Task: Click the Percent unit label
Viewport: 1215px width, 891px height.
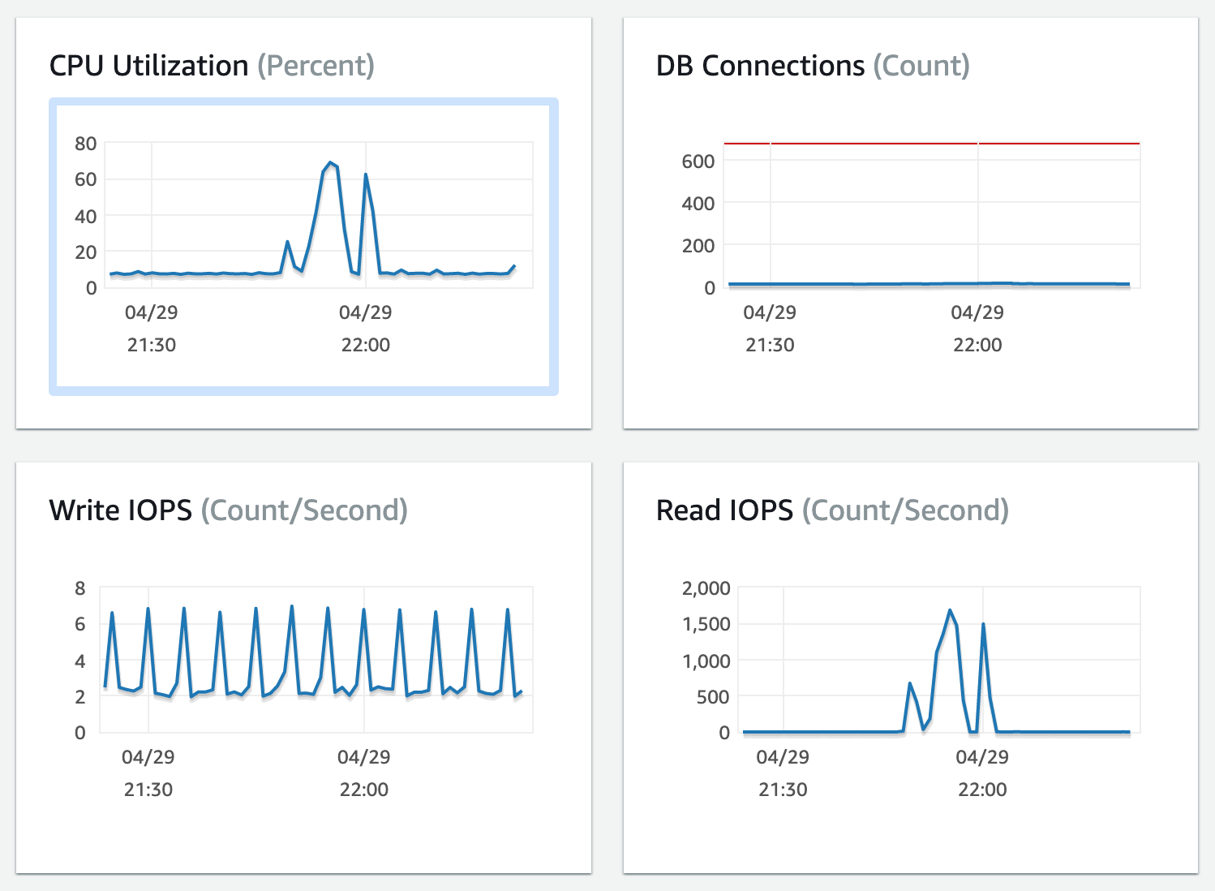Action: (x=318, y=66)
